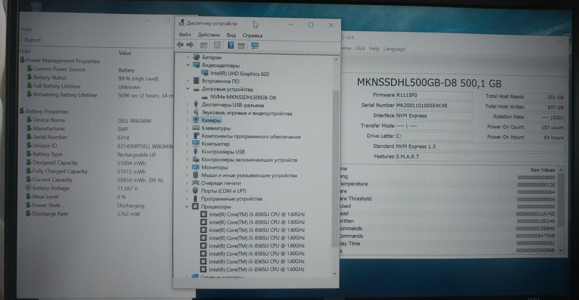This screenshot has width=579, height=300.
Task: Click the Программные устройства icon
Action: pos(196,198)
